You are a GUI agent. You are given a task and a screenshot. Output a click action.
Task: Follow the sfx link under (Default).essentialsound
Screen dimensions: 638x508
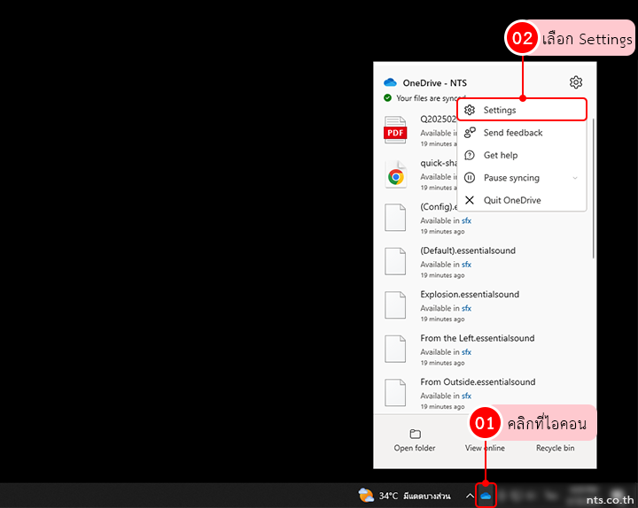click(466, 265)
